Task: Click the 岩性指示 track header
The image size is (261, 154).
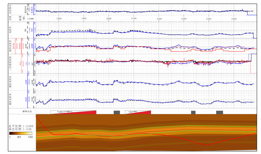Action: pyautogui.click(x=10, y=10)
